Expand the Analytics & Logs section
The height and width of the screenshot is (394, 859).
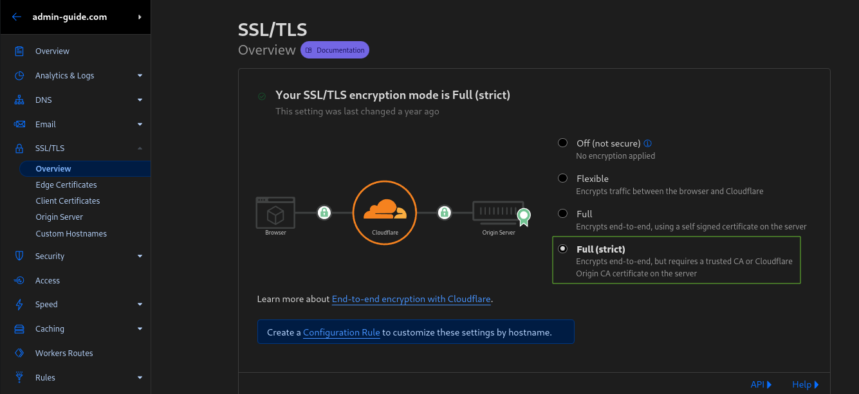[x=140, y=75]
